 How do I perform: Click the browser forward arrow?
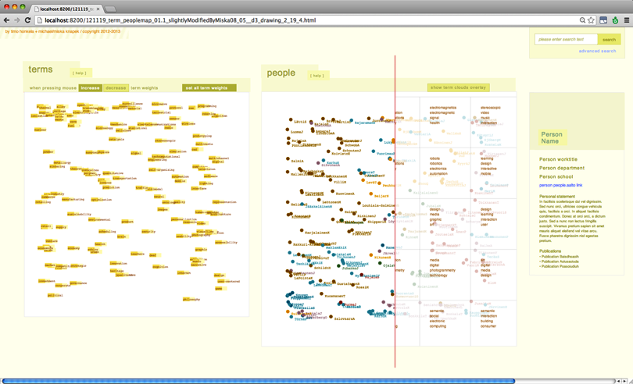pyautogui.click(x=16, y=20)
